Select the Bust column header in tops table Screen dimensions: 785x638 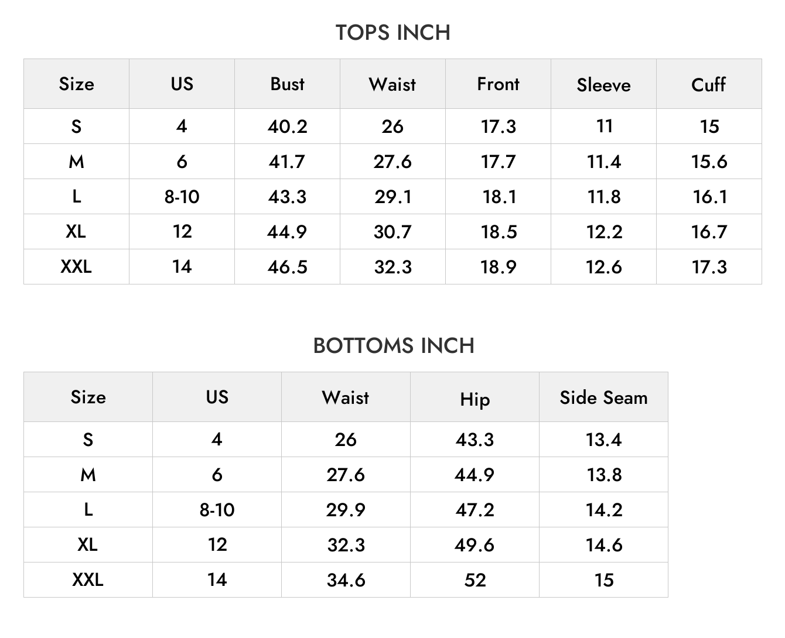(x=287, y=84)
